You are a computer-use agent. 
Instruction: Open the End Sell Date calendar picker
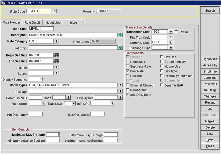[x=56, y=61]
